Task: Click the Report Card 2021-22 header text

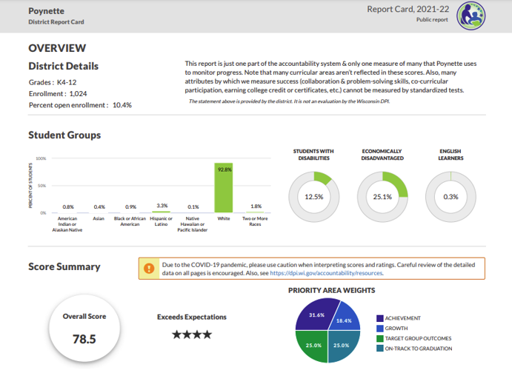Action: pyautogui.click(x=407, y=9)
